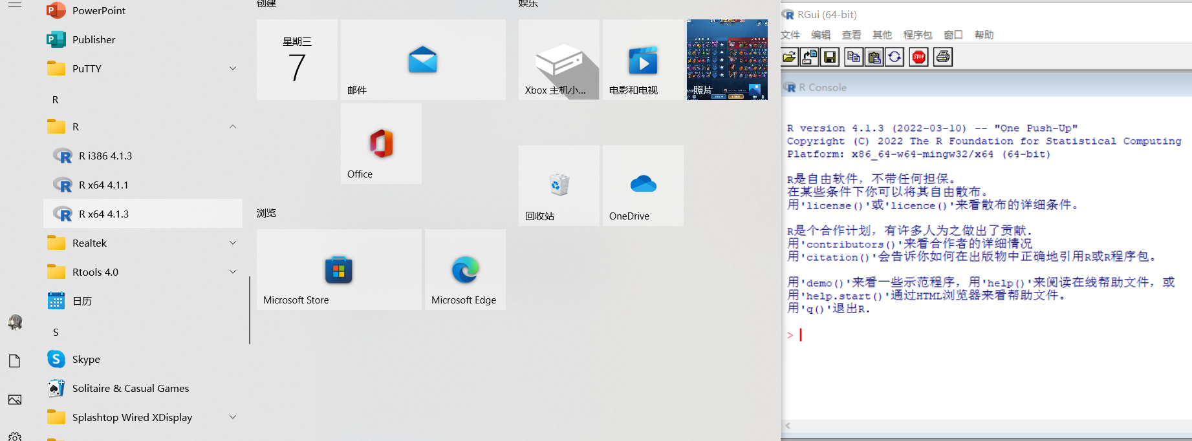This screenshot has width=1192, height=441.
Task: Expand the Realtek folder
Action: (x=233, y=243)
